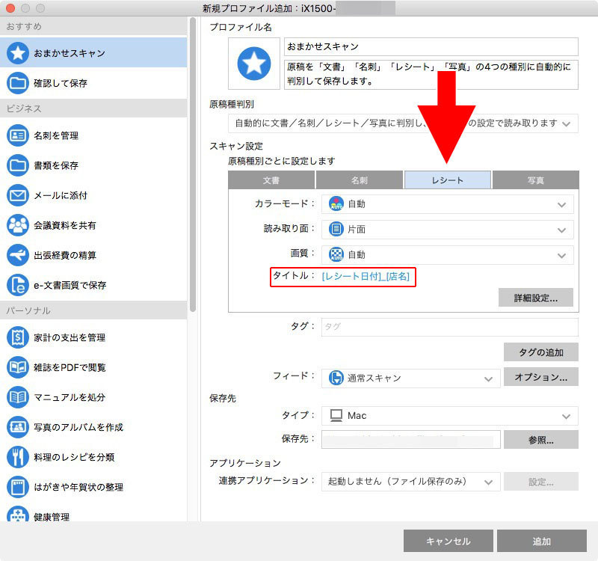
Task: Switch to the レシート tab
Action: coord(447,180)
